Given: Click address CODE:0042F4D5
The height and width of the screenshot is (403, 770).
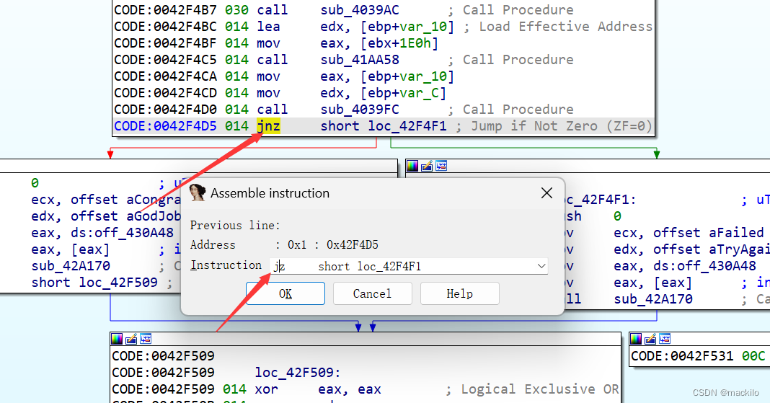Looking at the screenshot, I should tap(165, 126).
